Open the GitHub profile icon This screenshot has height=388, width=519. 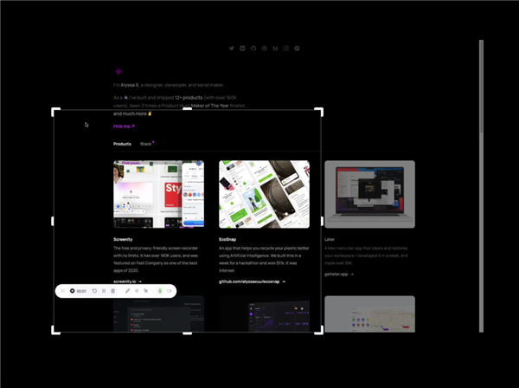[253, 48]
